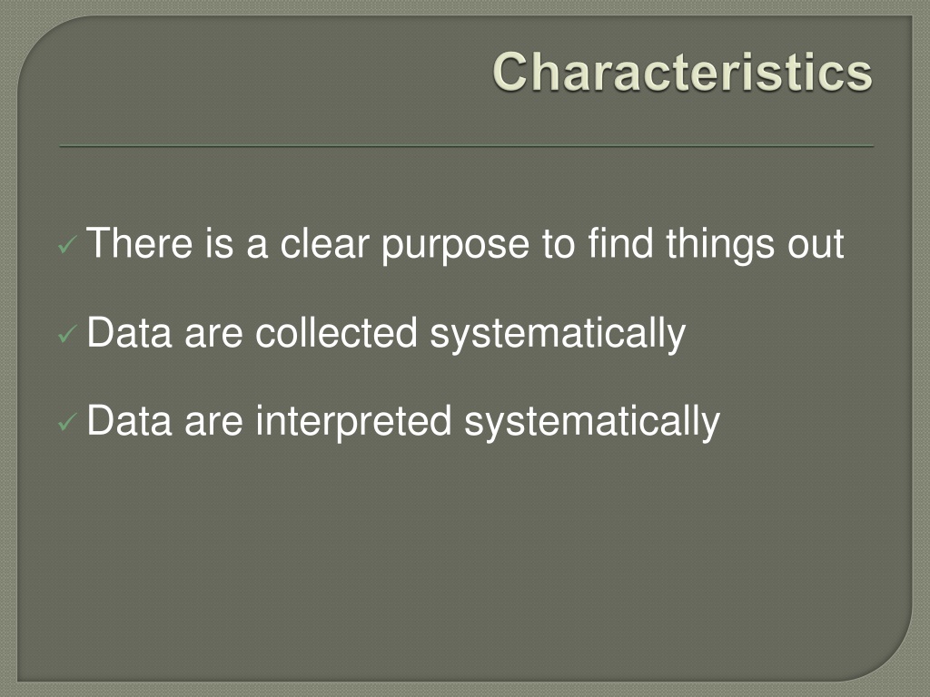Screen dimensions: 930x697
Task: Click the checkmark bullet beside "There is a clear purpose"
Action: click(x=67, y=245)
